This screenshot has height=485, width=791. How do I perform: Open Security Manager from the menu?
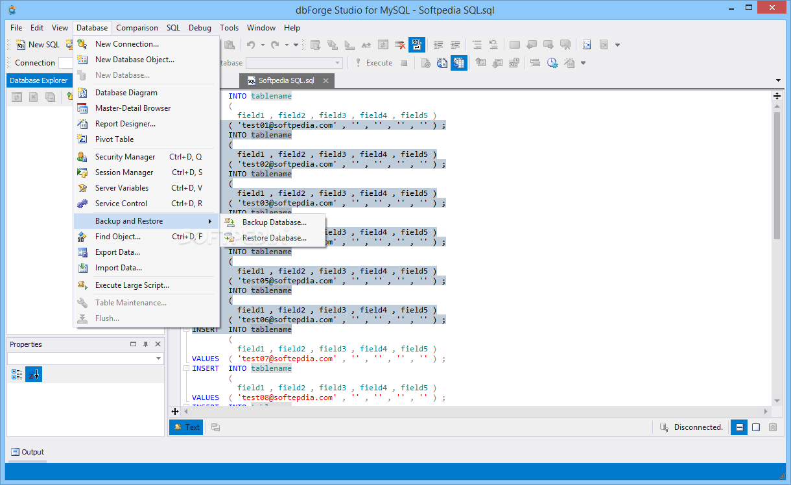(x=147, y=157)
